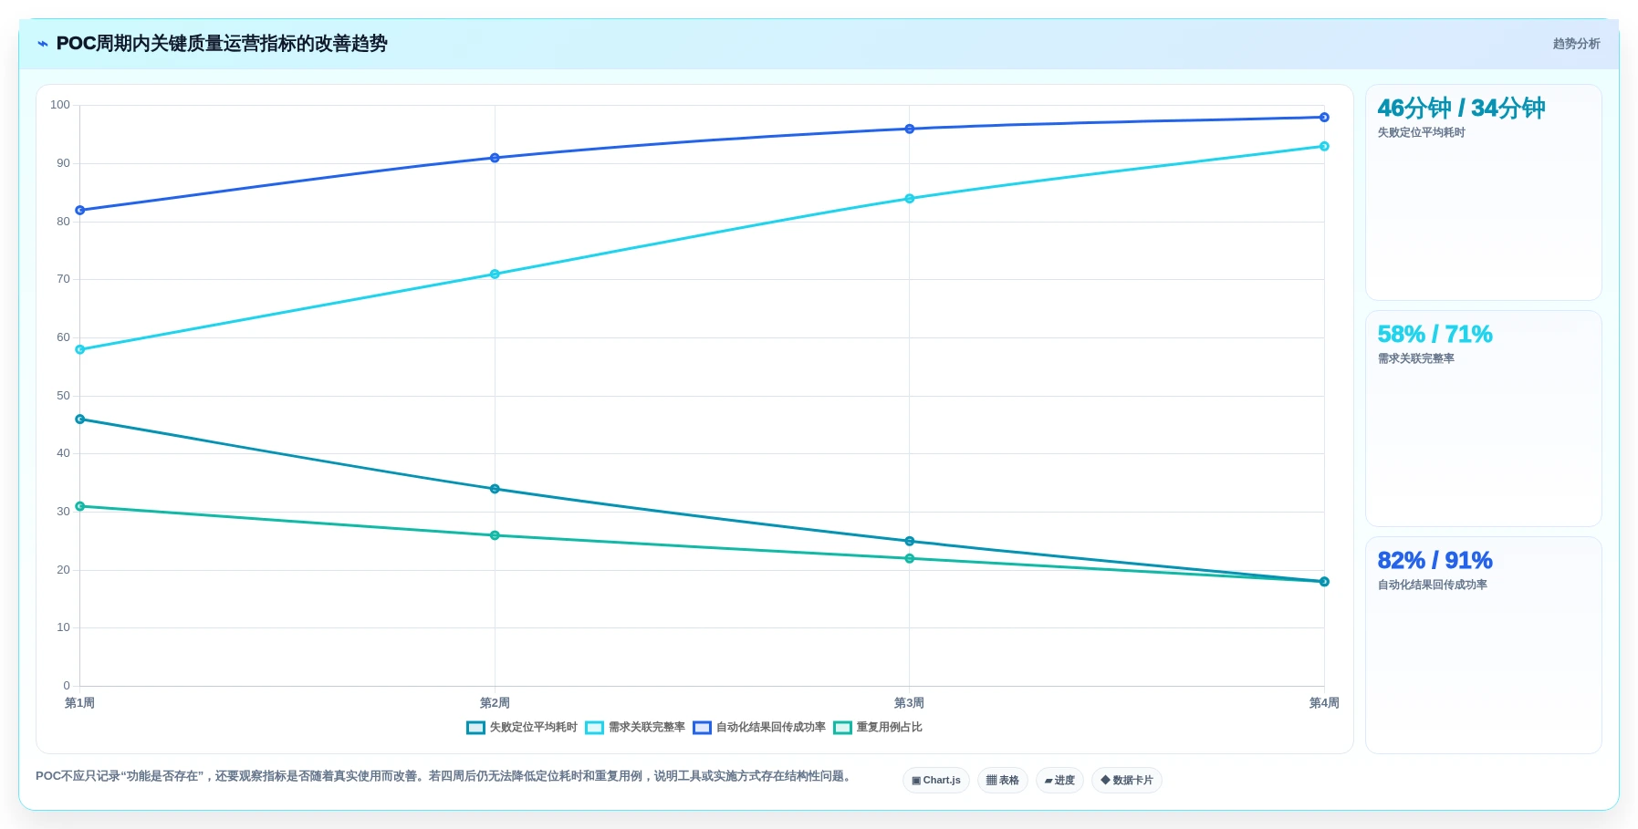Click the 100 y-axis label
The width and height of the screenshot is (1638, 829).
pos(60,105)
